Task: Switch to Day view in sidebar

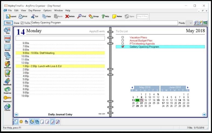Action: point(7,31)
